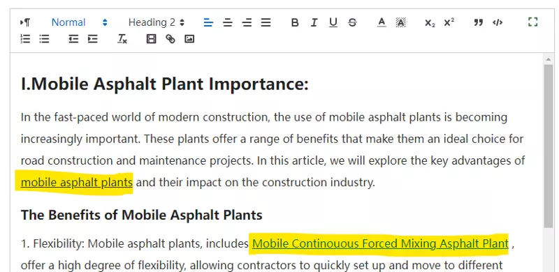This screenshot has height=272, width=559.
Task: Toggle underline formatting
Action: (333, 22)
